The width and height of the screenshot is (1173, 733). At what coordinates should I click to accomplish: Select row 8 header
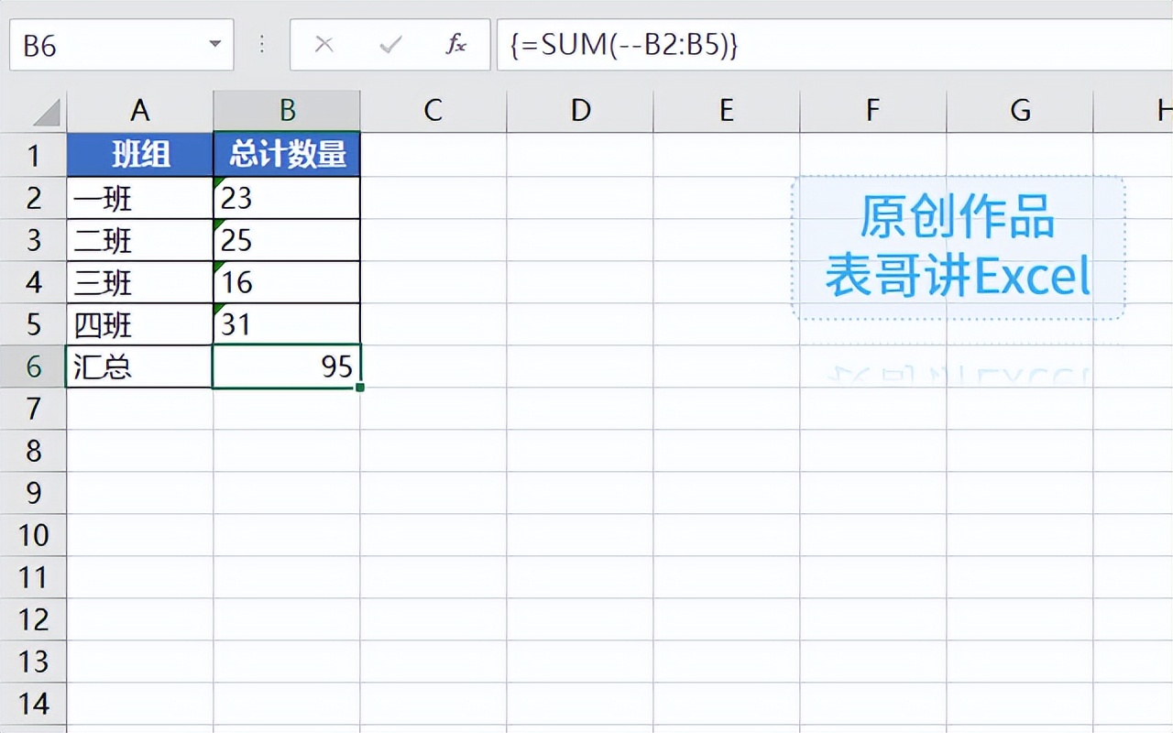[33, 451]
